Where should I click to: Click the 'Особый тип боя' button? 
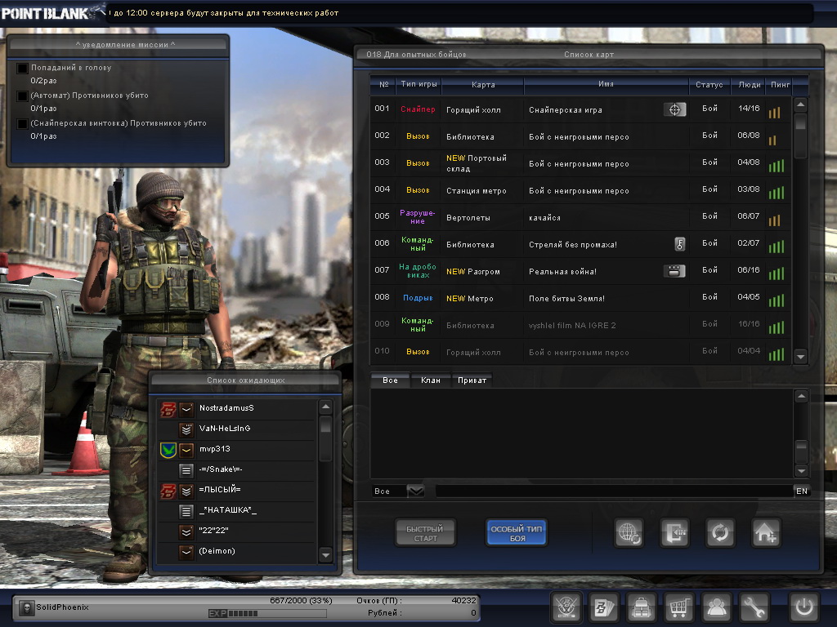tap(517, 533)
